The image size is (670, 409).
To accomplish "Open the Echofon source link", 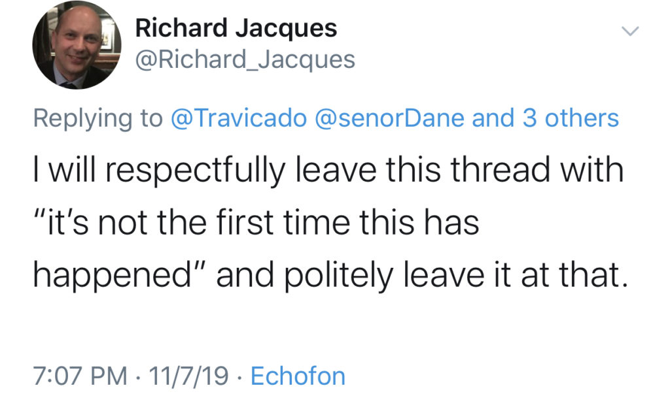I will (298, 376).
